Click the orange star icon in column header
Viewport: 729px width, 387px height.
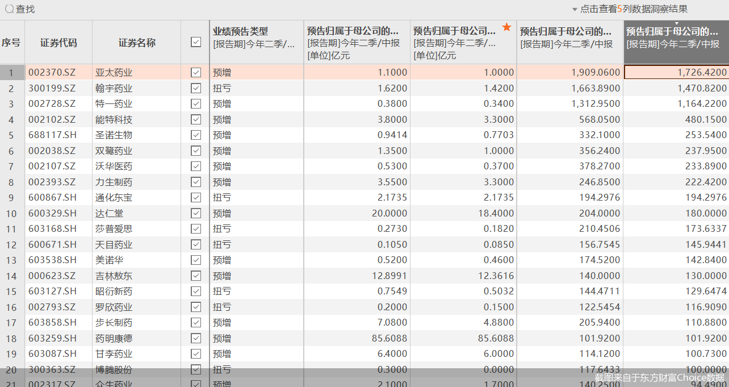coord(507,27)
